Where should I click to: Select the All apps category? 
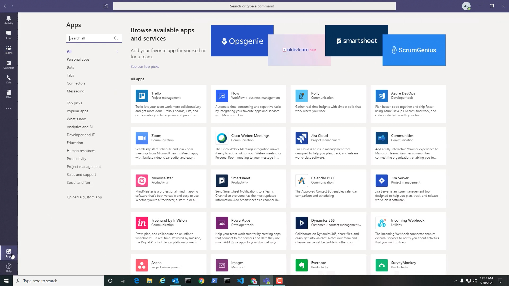pos(69,51)
